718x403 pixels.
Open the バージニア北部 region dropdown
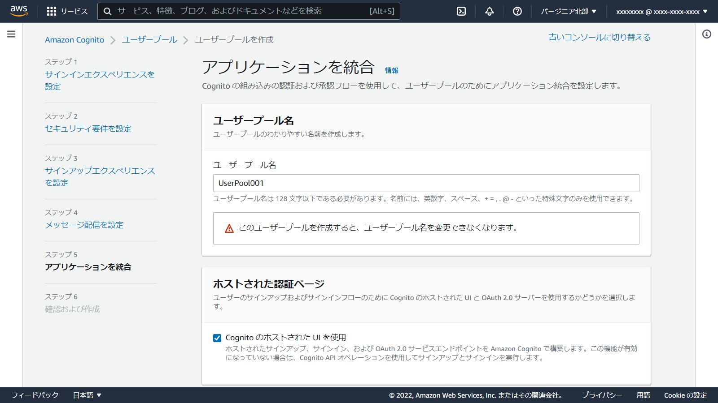tap(569, 11)
